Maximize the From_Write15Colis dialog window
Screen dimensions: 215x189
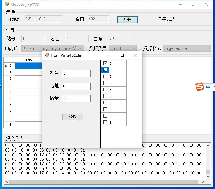point(122,55)
